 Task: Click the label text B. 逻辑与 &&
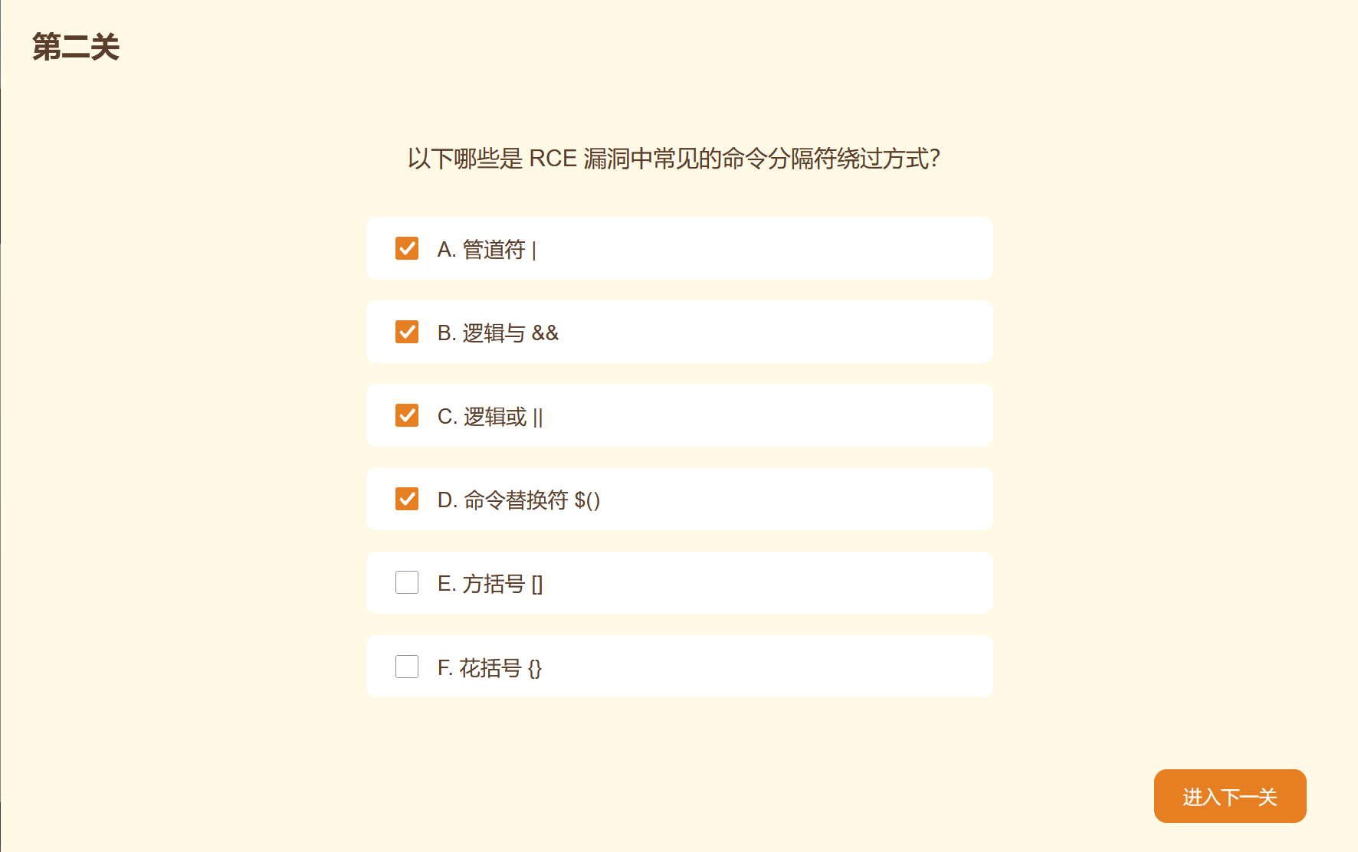[x=498, y=333]
